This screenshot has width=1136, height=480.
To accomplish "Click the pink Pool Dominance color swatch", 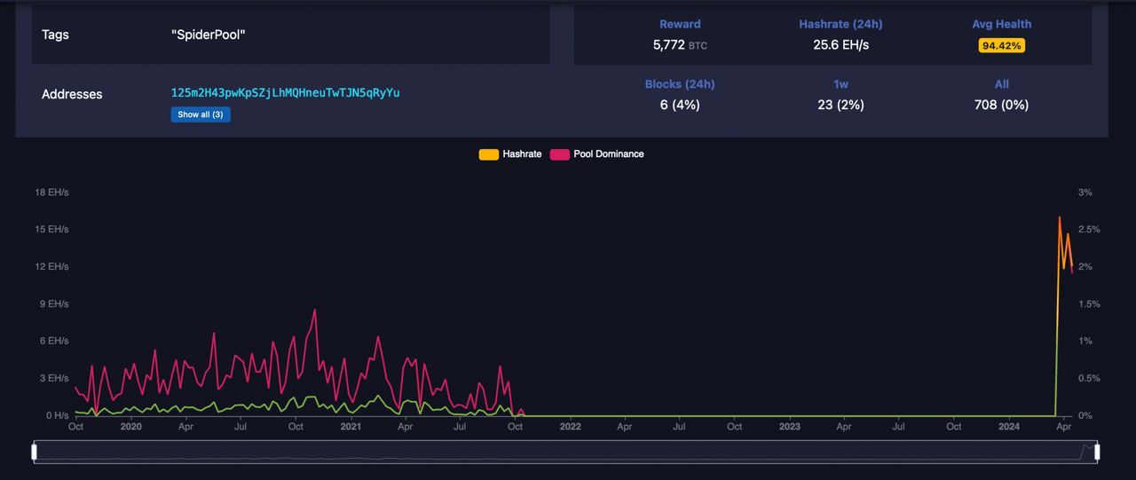I will [x=560, y=154].
